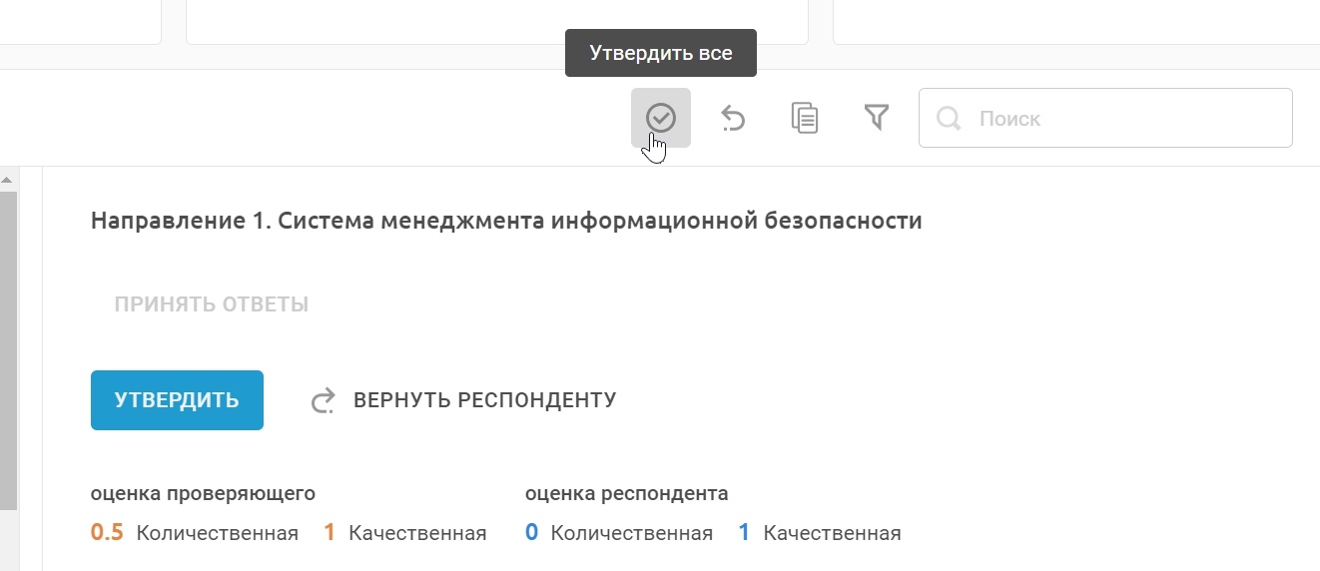
Task: Click the copy documents toolbar icon
Action: tap(805, 118)
